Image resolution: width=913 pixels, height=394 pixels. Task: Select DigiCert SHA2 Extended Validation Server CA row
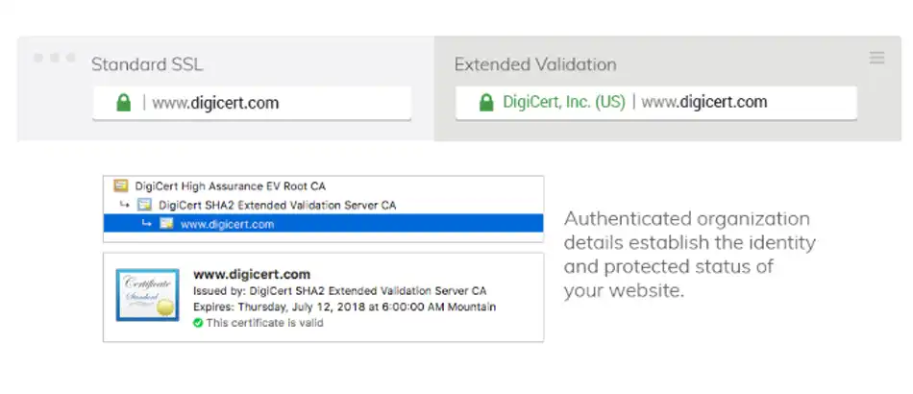[323, 205]
